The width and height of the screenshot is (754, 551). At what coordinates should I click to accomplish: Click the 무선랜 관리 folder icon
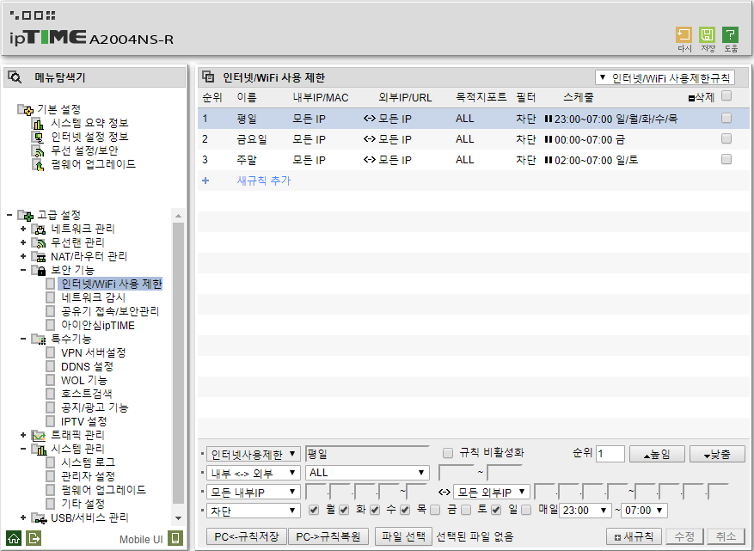pos(39,242)
